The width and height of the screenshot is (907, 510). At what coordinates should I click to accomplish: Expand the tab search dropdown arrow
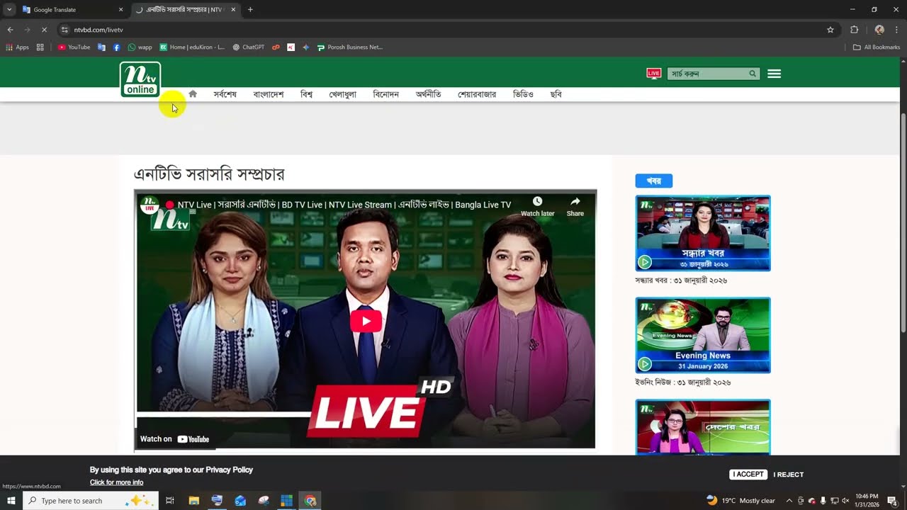click(x=9, y=10)
